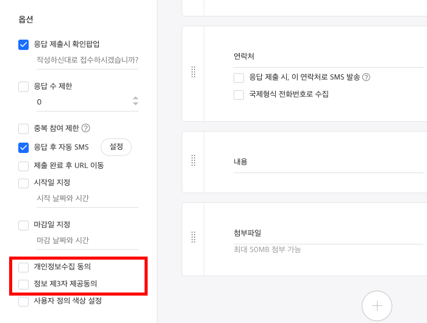Screen dimensions: 427x323
Task: Toggle 중복 참여 제한 checkbox
Action: click(23, 129)
